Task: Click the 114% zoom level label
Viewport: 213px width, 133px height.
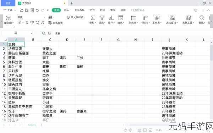Action: tap(159, 130)
